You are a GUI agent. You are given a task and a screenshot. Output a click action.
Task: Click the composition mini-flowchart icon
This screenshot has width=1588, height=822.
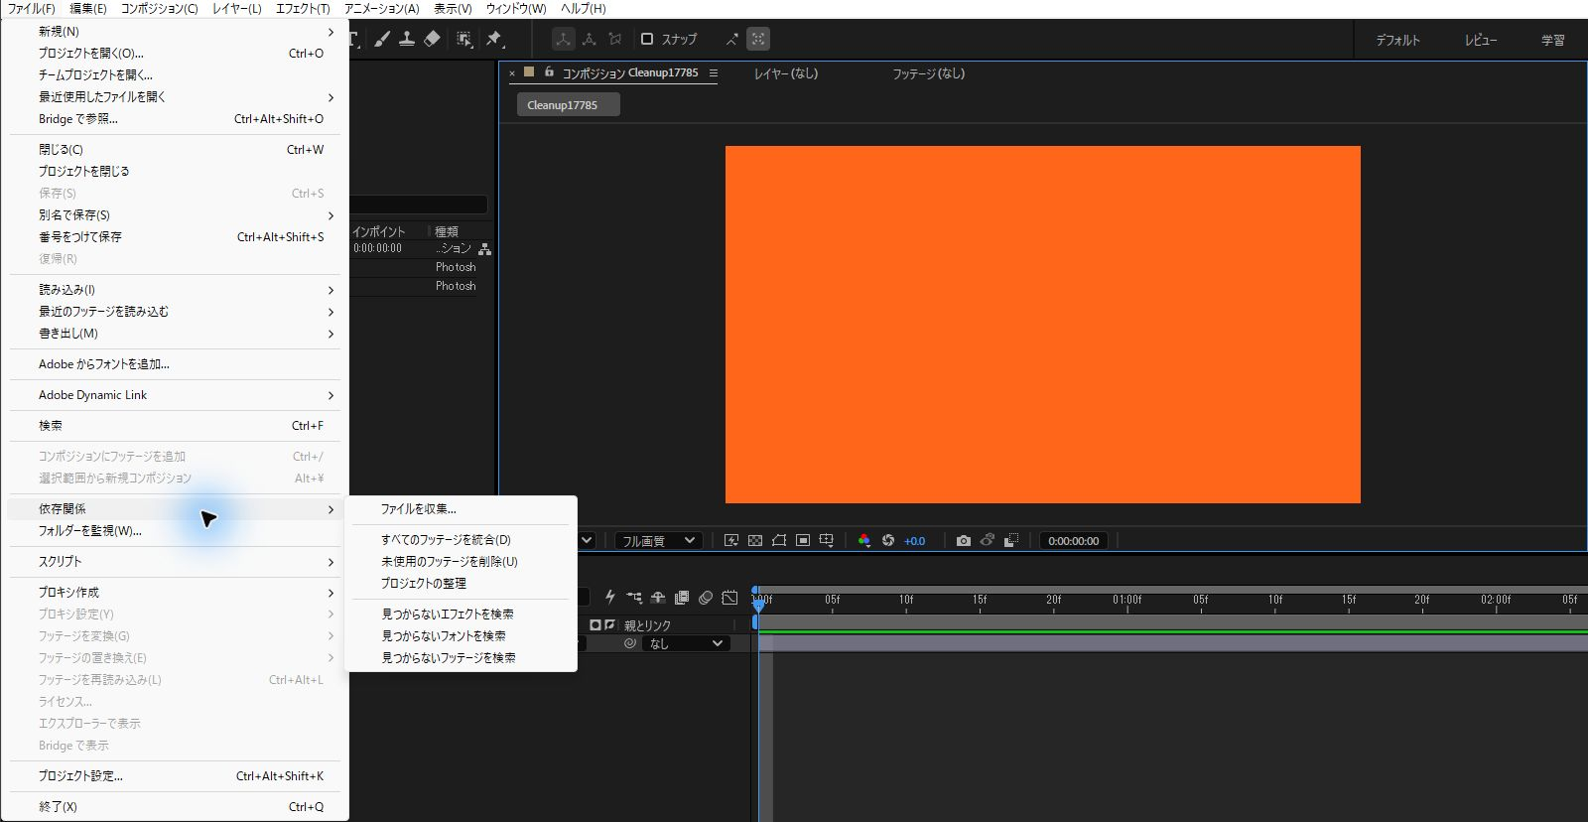point(633,597)
